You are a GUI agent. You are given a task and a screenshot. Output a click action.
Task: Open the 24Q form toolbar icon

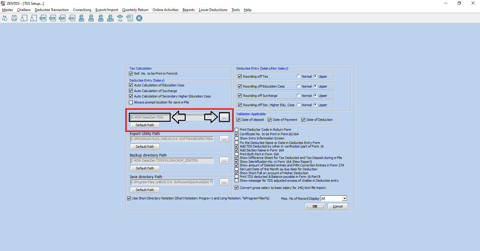click(43, 18)
